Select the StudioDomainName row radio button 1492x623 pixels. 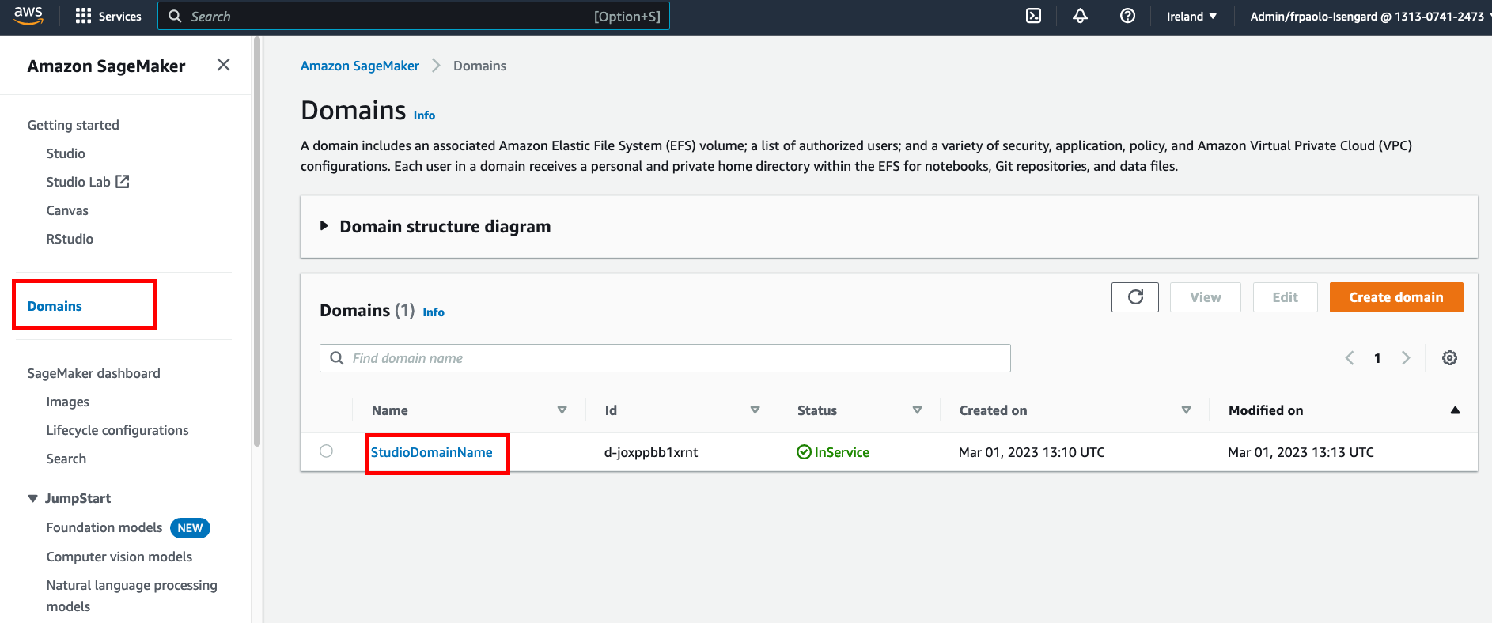(326, 451)
